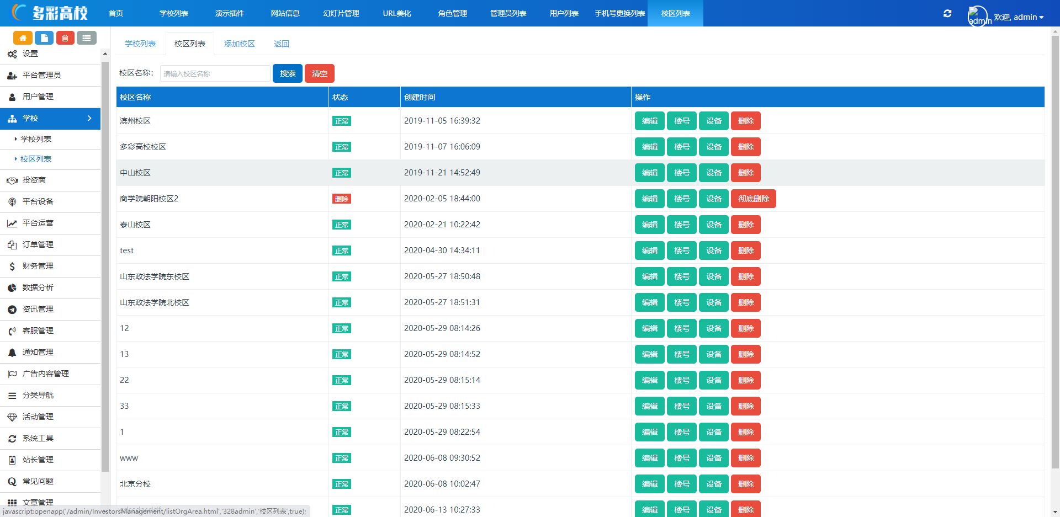Click the 订单管理 copy icon

(x=12, y=245)
